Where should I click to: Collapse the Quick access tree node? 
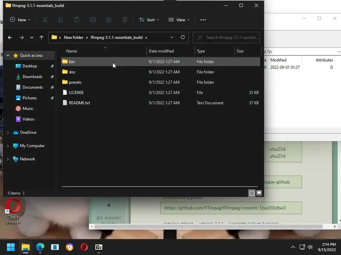[x=8, y=55]
